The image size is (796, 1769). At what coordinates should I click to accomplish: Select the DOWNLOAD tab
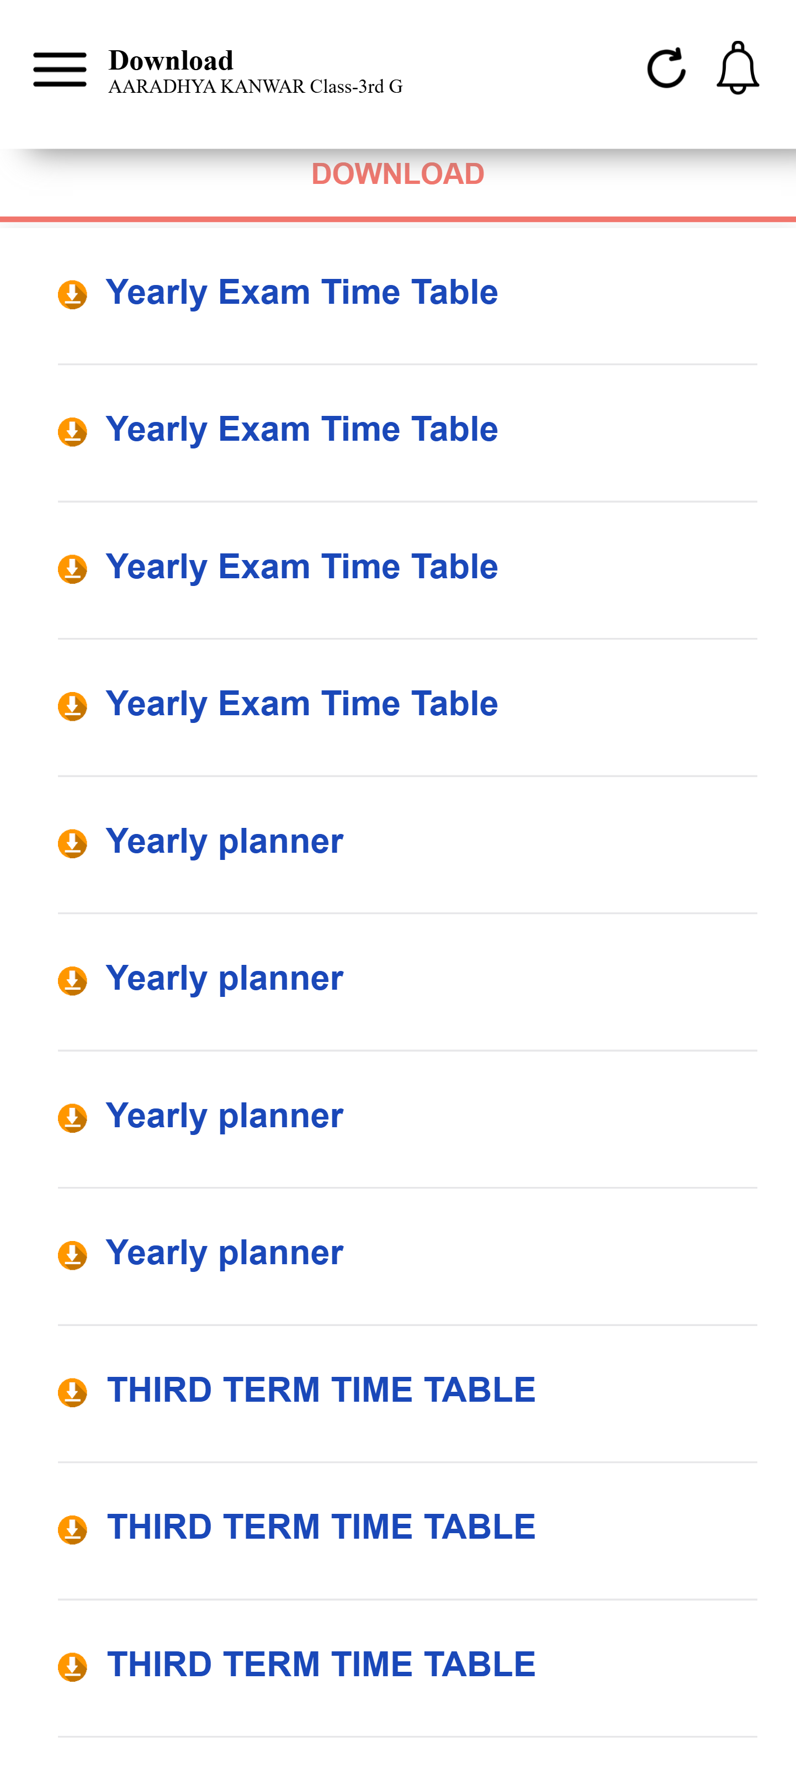398,175
